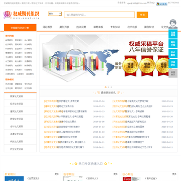181x181 pixels.
Task: Click the 最新更新资讯 section heading
Action: (108, 93)
